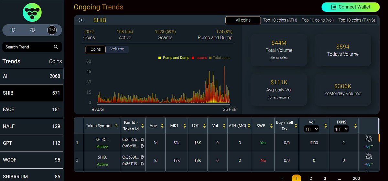Open chart icon for SHIB. row
Screen dimensions: 388x181
(369, 165)
